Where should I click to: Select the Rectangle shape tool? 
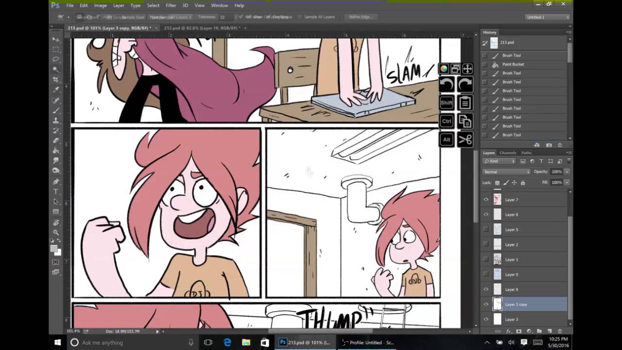[56, 212]
